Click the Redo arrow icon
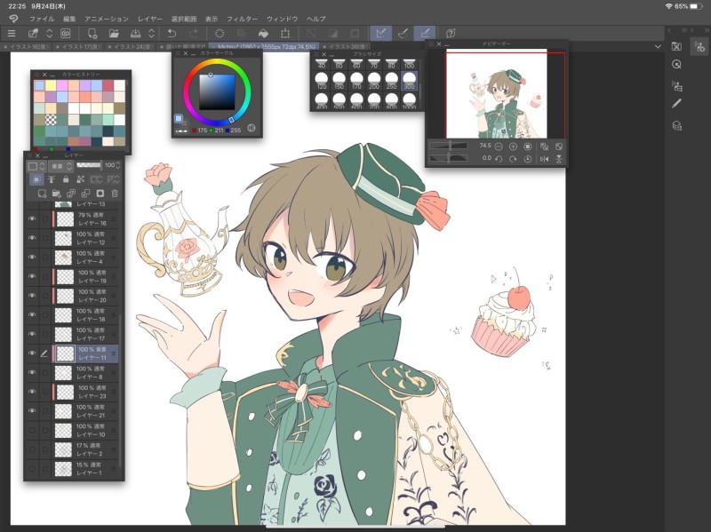 [194, 33]
